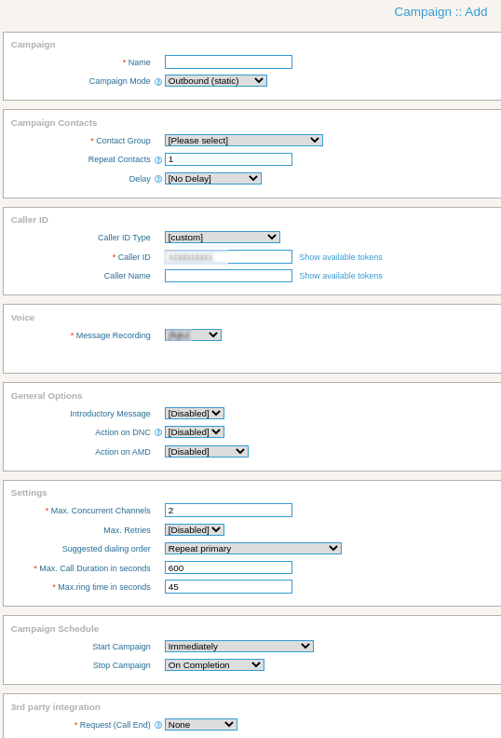The width and height of the screenshot is (501, 738).
Task: Show available tokens for Caller ID
Action: point(341,257)
